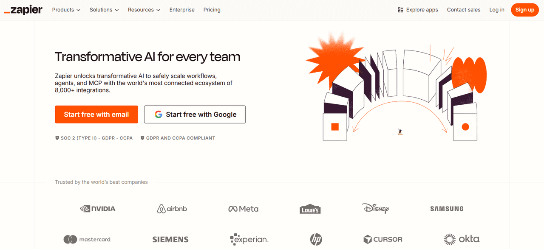Click Start free with email

(96, 114)
